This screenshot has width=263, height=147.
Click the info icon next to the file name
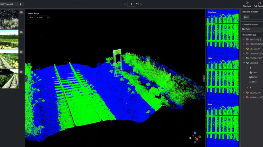click(21, 4)
